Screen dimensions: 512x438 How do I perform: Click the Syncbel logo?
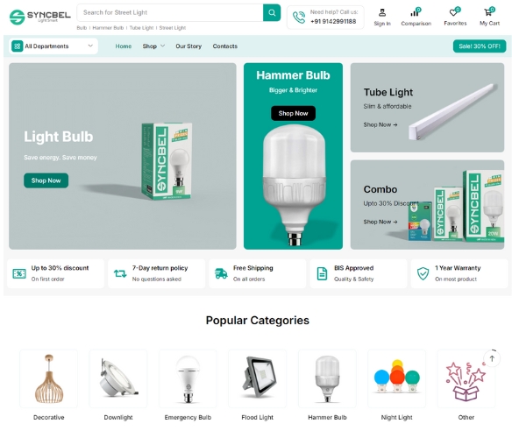coord(39,17)
